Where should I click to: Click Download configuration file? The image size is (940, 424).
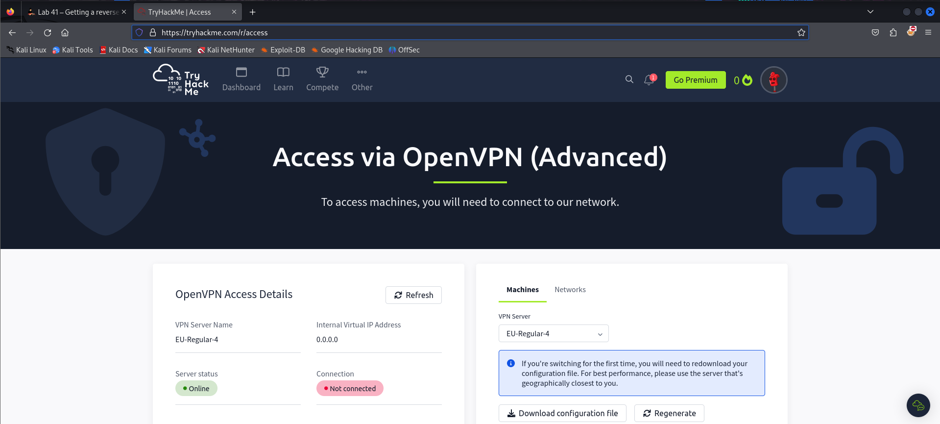(562, 413)
